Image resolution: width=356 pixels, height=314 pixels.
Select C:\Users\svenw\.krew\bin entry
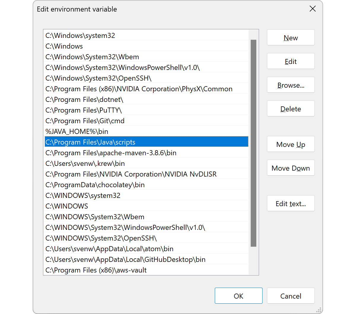[85, 164]
